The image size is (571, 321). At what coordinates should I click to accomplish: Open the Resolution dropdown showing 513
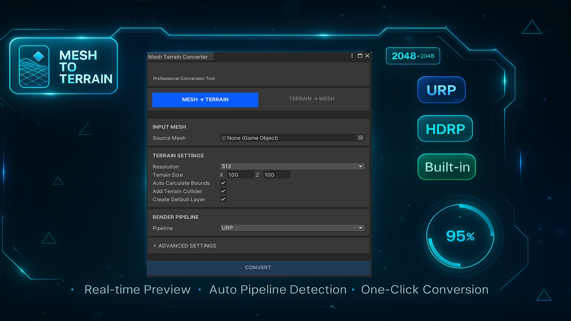click(x=292, y=166)
